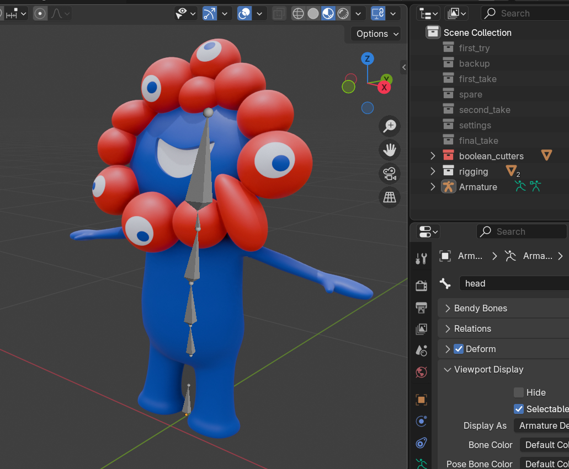The image size is (569, 469).
Task: Open the Options dropdown in viewport
Action: [377, 34]
